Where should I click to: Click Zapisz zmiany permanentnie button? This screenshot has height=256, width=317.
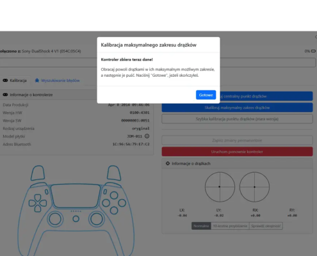(237, 140)
